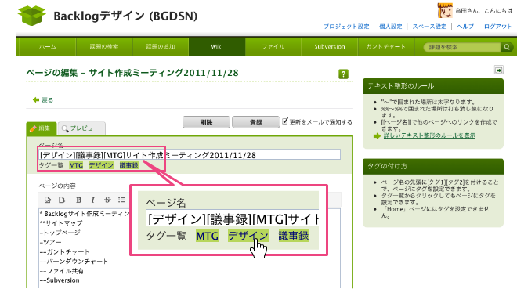Open the ヘルプ link in header

(465, 27)
